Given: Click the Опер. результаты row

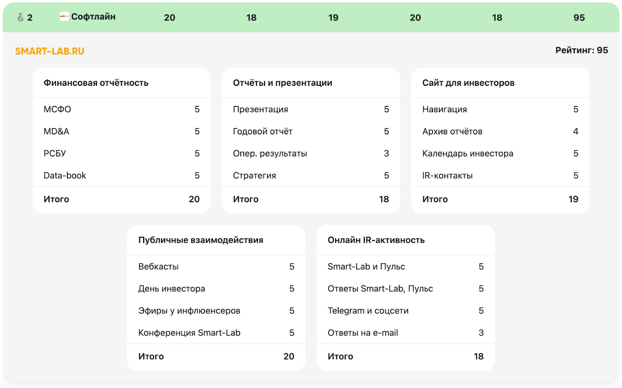Looking at the screenshot, I should (311, 153).
